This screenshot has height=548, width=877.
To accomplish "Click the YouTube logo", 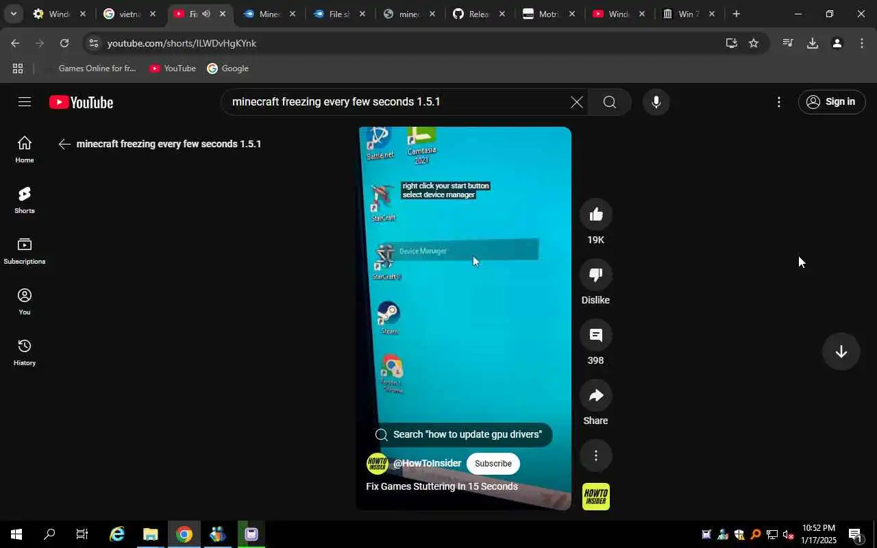I will [81, 102].
